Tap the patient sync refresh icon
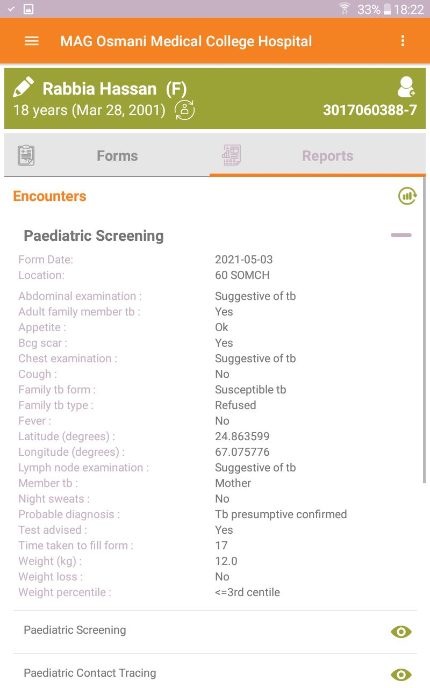430x688 pixels. (x=184, y=110)
